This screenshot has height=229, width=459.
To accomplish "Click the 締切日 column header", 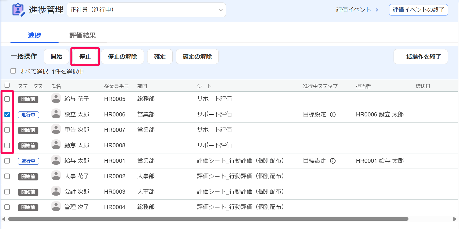I will point(423,86).
